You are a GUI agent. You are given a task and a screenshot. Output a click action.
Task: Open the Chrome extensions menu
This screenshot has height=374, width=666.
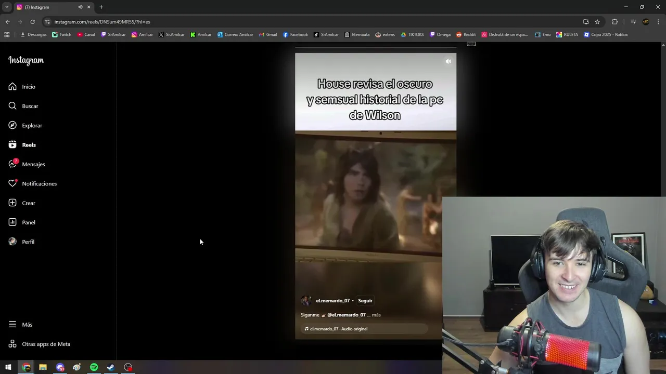pos(615,22)
